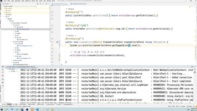Screen dimensions: 197x111
Task: Open the Dependencies tool window
Action: click(x=68, y=104)
